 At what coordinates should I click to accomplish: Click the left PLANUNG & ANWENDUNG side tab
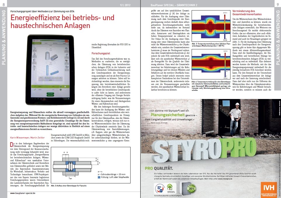point(4,37)
